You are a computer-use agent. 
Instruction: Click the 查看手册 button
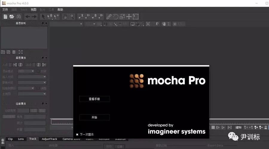click(x=94, y=99)
